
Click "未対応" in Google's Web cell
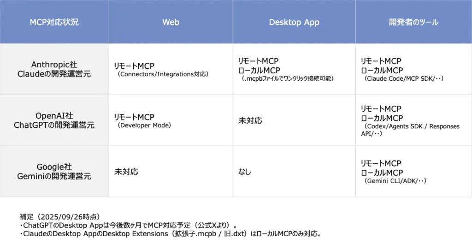[126, 172]
